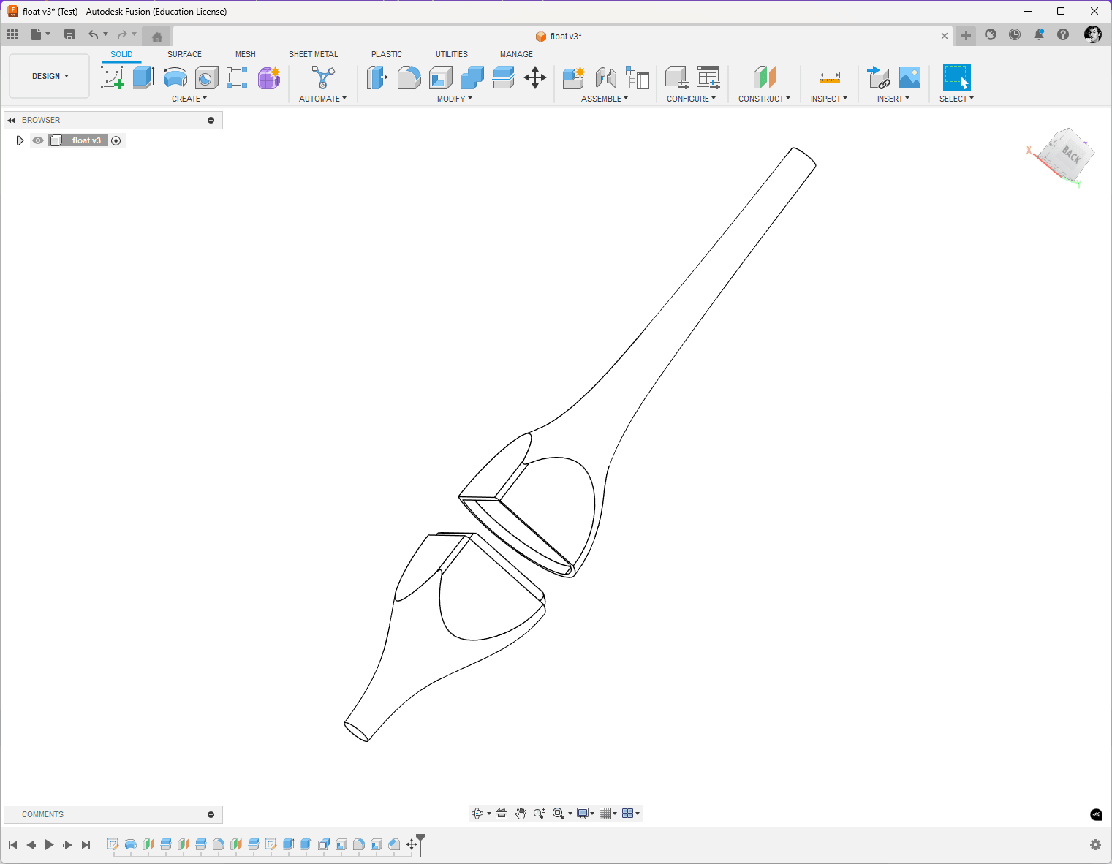
Task: Open the Insert Canvas image tool
Action: click(909, 77)
